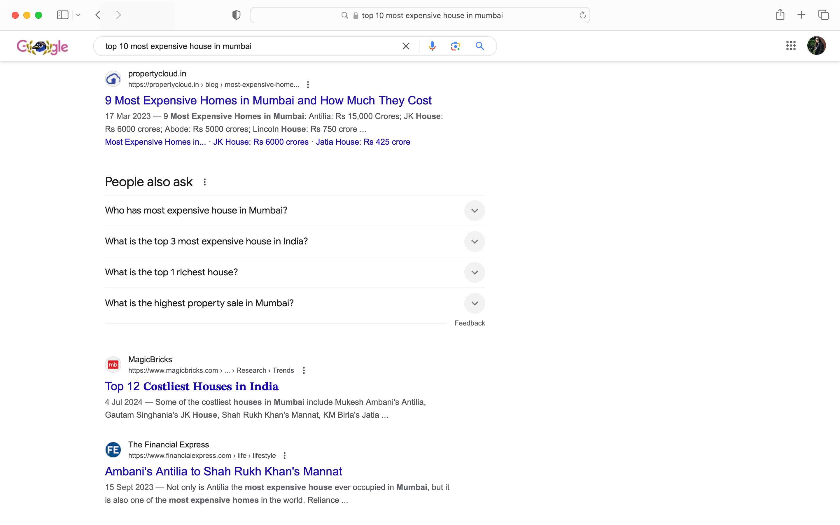Open MagicBricks result more options
The image size is (840, 525).
pos(304,370)
